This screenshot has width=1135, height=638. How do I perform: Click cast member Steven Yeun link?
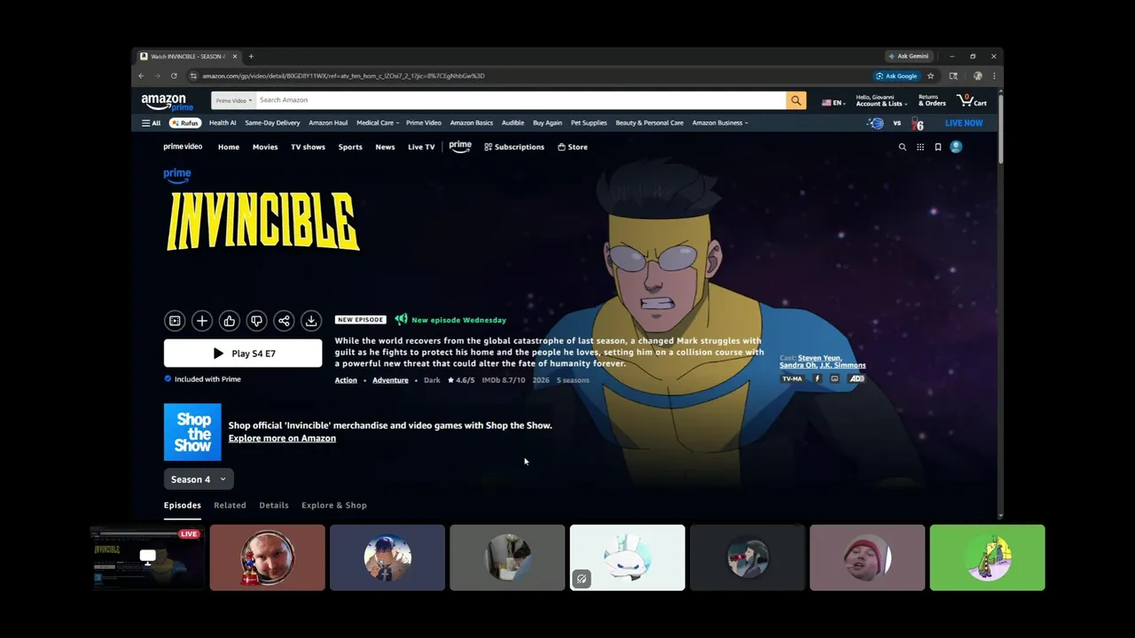(819, 358)
